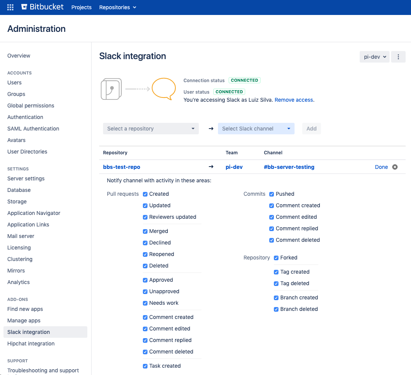Toggle pull request Comment created checkbox
Screen dimensions: 411x375
(x=145, y=317)
